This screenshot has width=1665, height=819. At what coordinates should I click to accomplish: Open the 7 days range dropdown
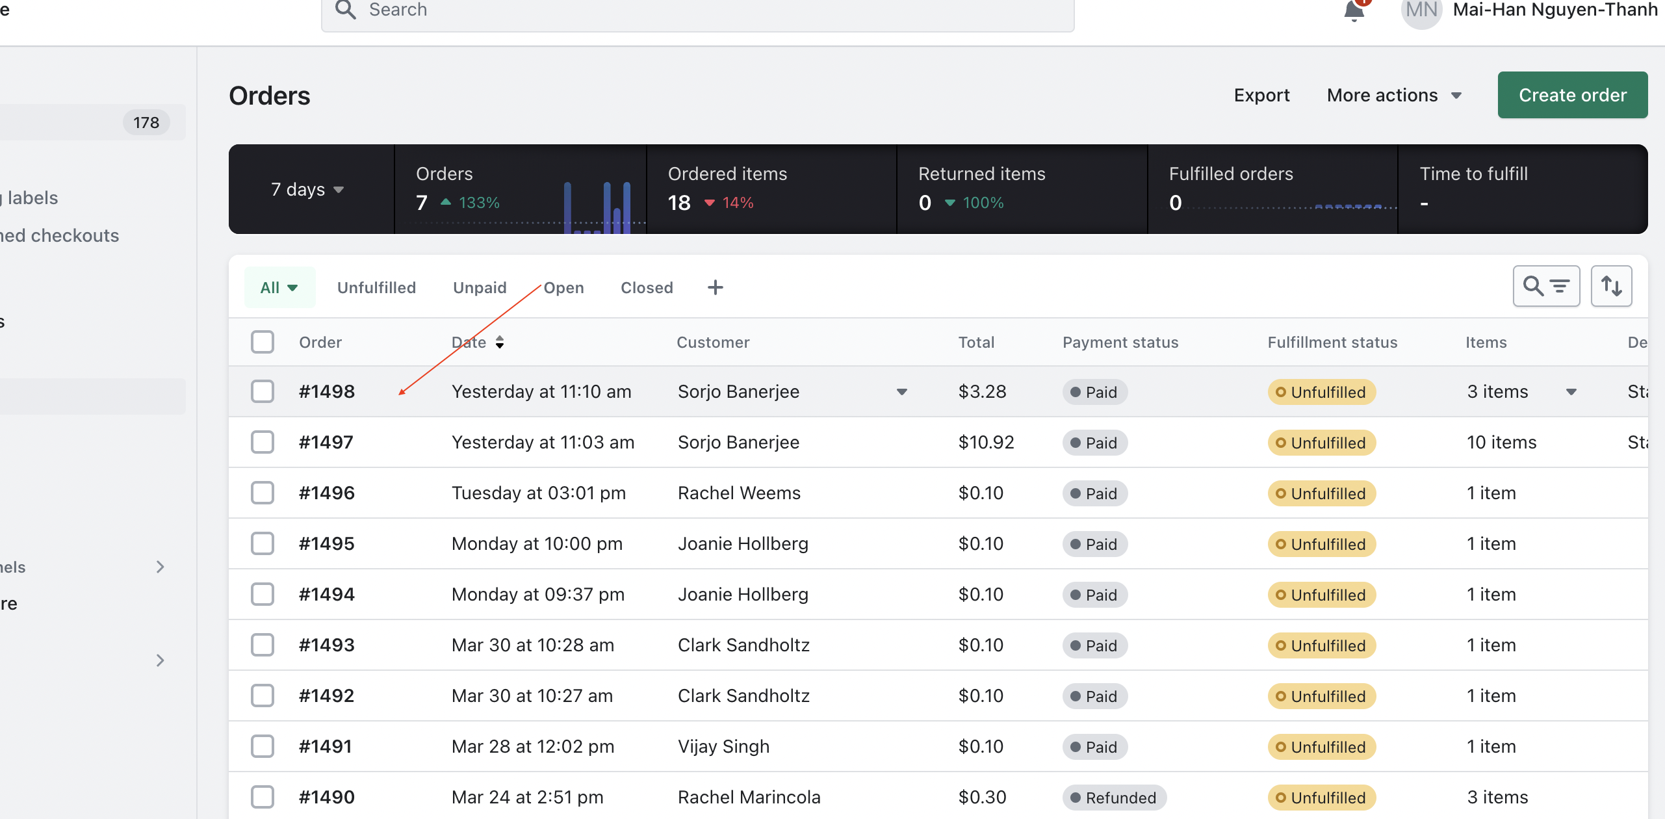pos(307,189)
